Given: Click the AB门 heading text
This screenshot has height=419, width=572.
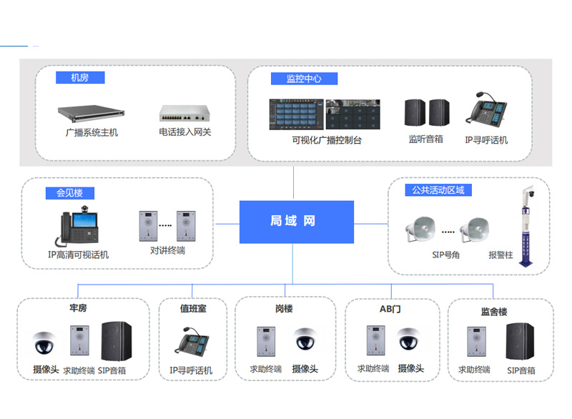Looking at the screenshot, I should click(x=390, y=309).
